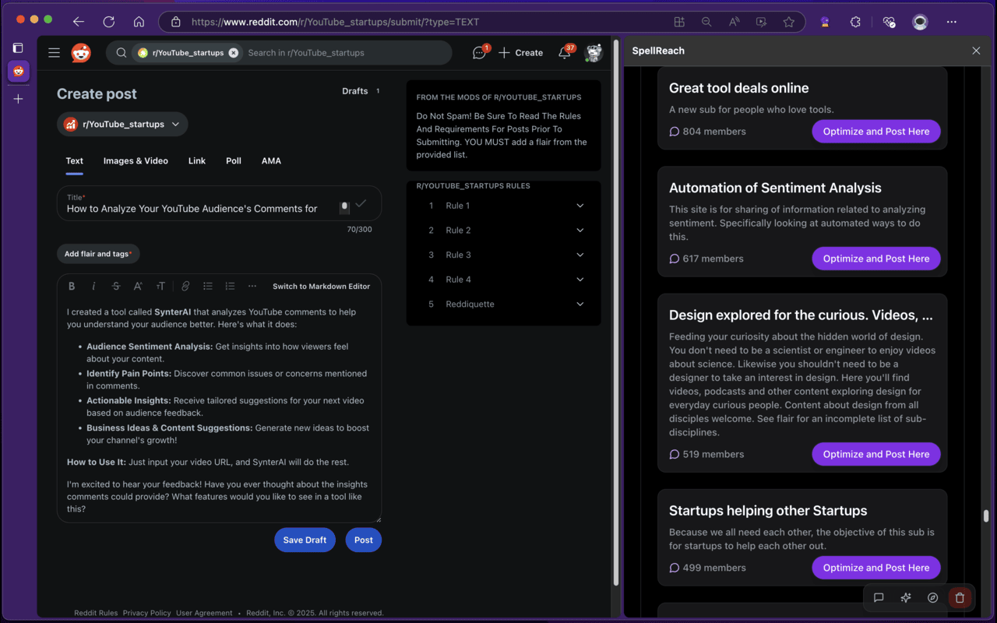The image size is (997, 623).
Task: Open Reddit chat messages icon
Action: pyautogui.click(x=479, y=53)
